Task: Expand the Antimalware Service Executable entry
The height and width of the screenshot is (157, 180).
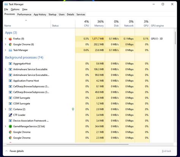Action: tap(5, 69)
